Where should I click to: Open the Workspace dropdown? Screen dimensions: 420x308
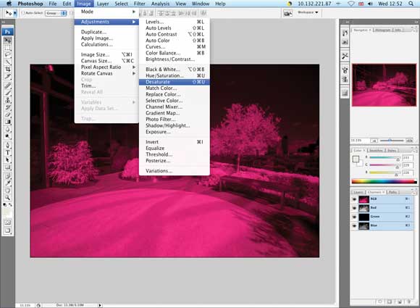(308, 12)
